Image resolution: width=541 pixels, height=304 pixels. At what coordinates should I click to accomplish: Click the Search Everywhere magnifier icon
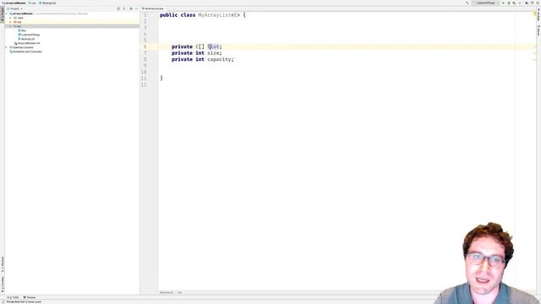[538, 3]
